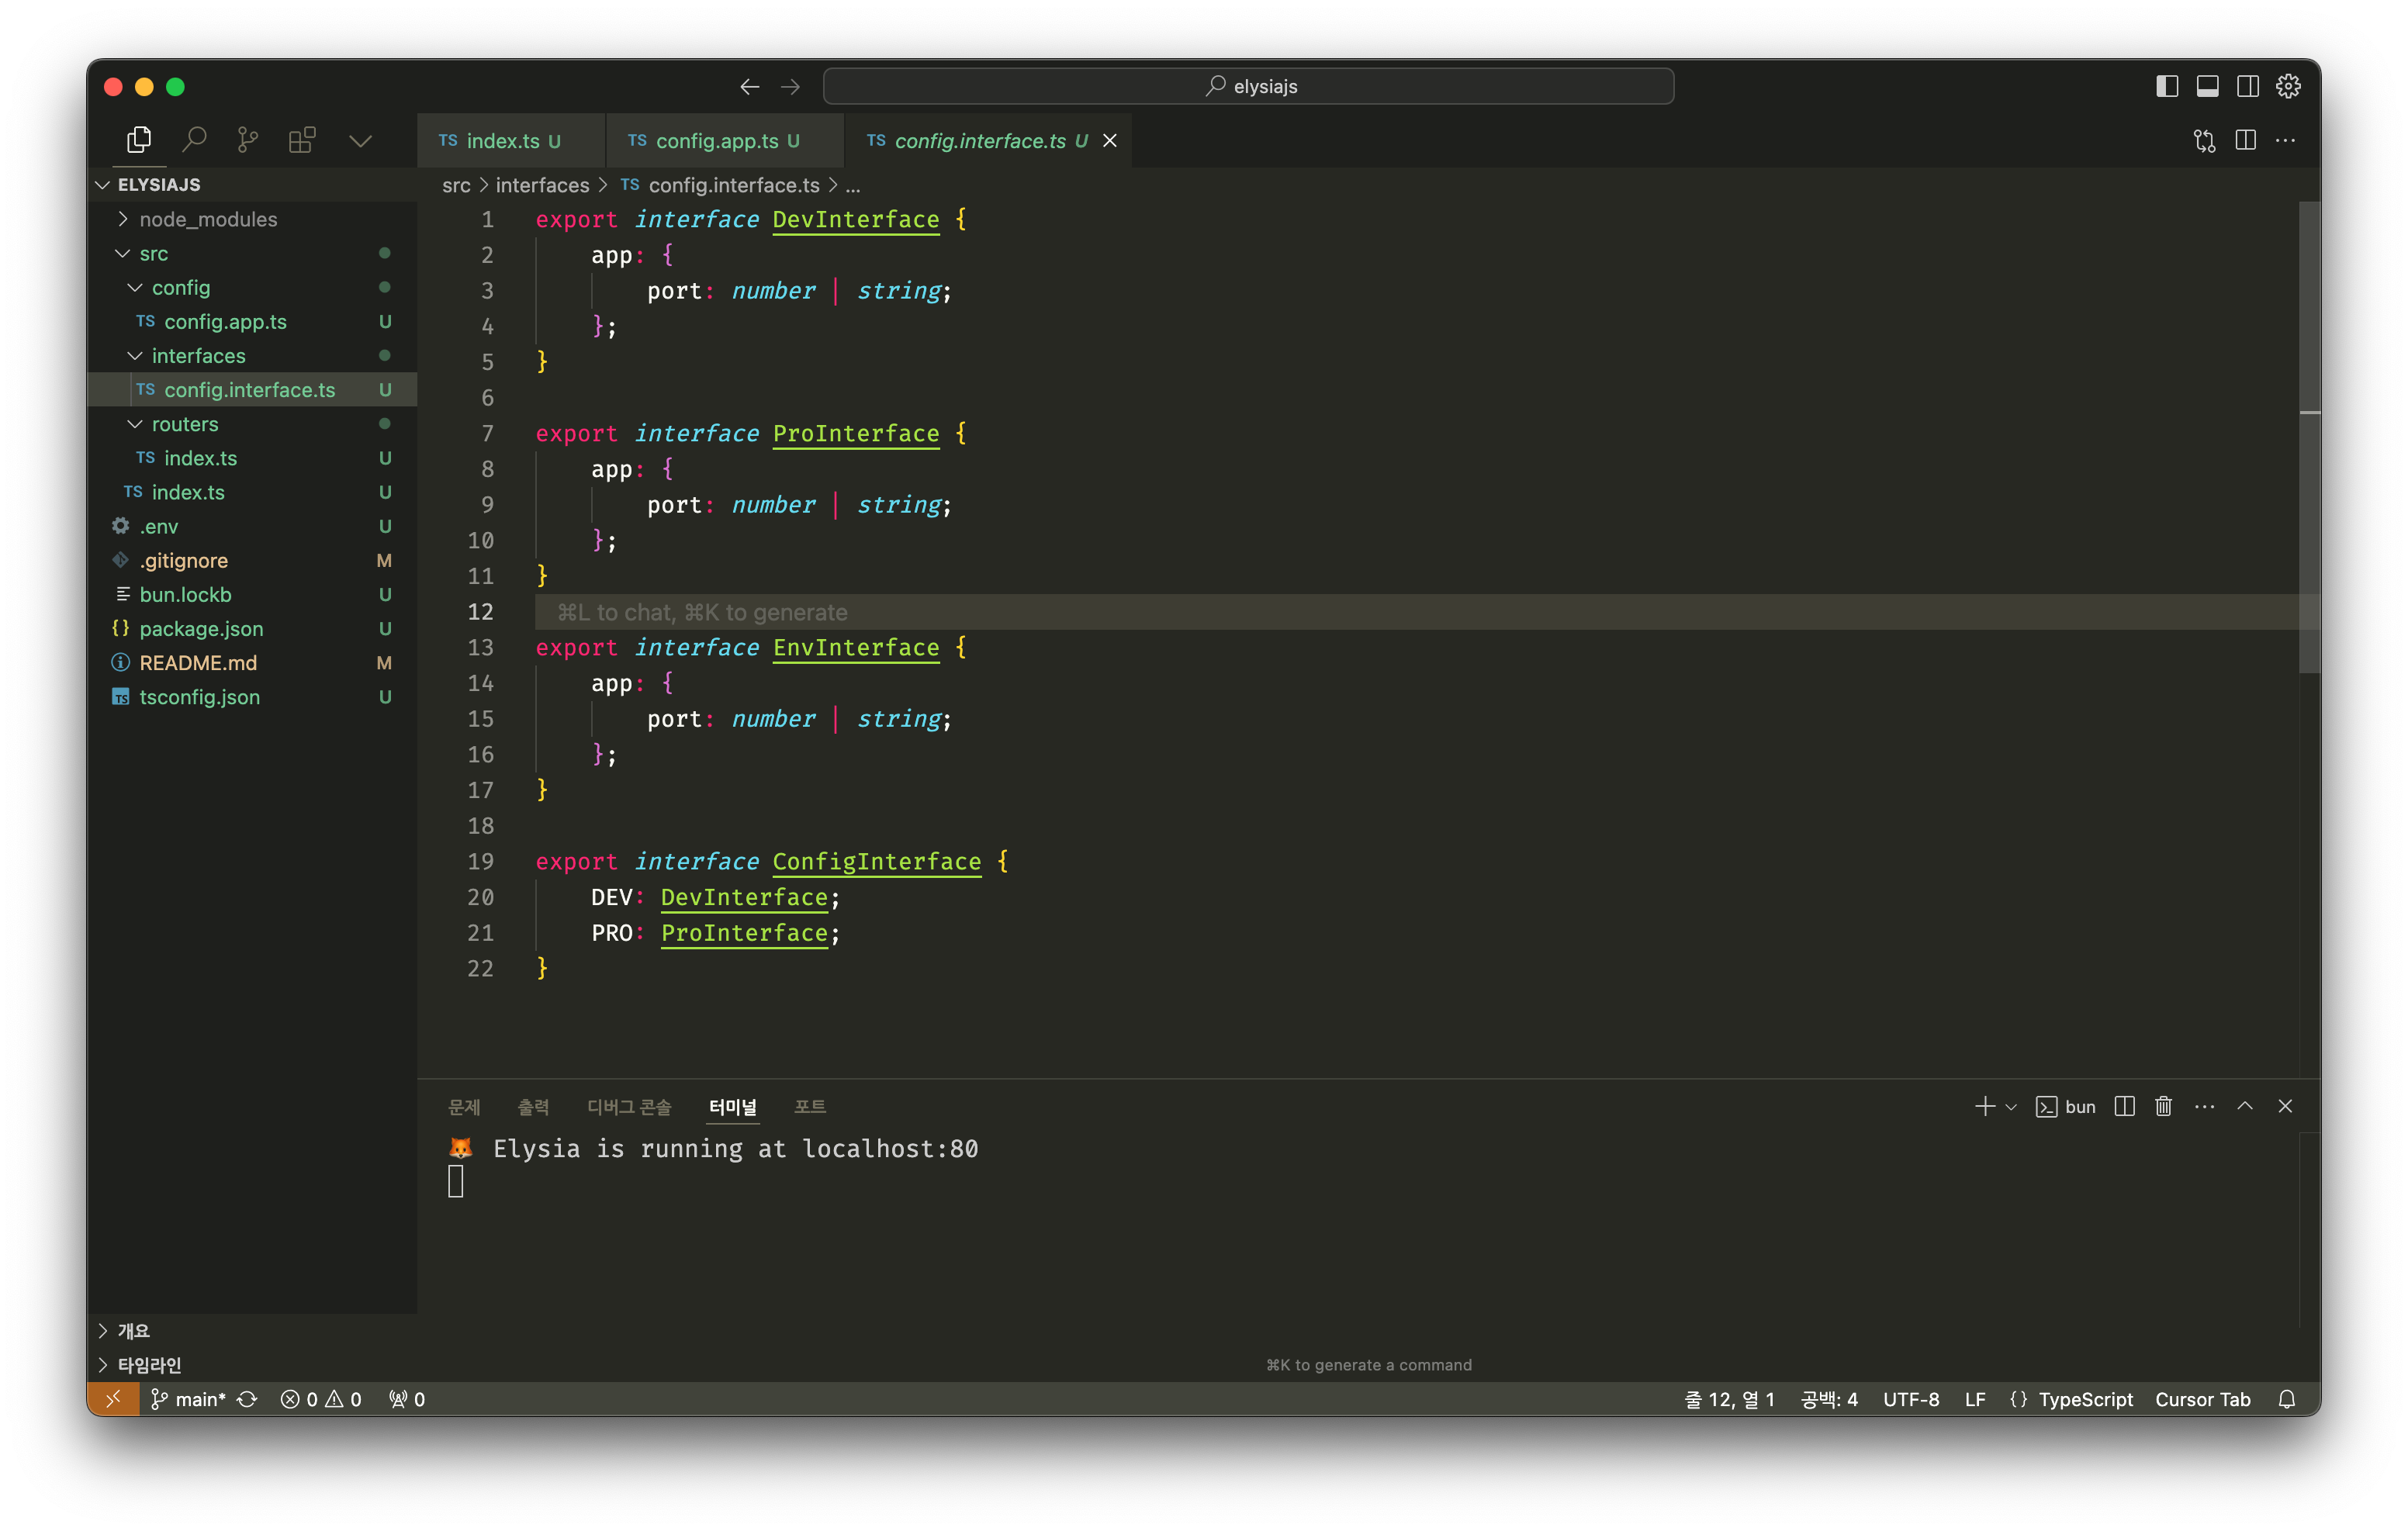Open the Search view in the activity bar
2408x1531 pixels.
tap(194, 140)
